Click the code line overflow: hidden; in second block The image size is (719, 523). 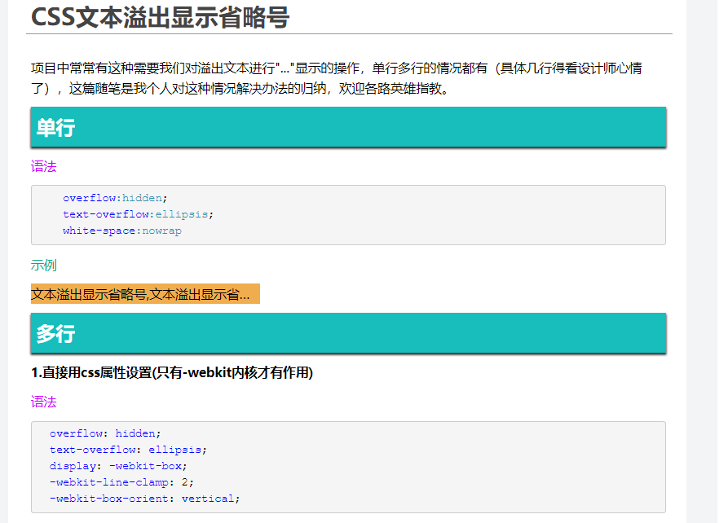[105, 433]
